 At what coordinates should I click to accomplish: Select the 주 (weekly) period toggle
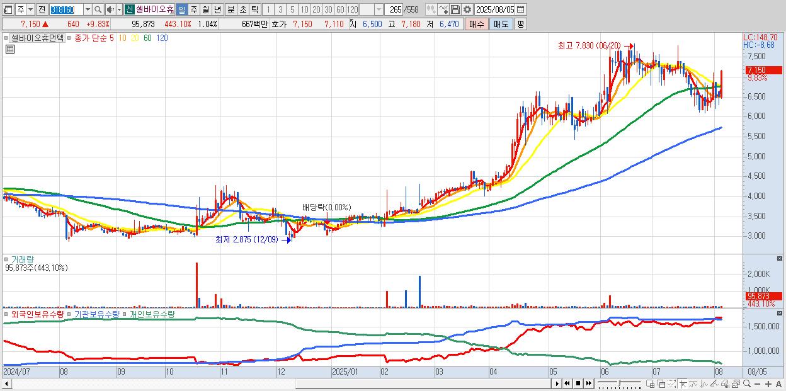193,9
